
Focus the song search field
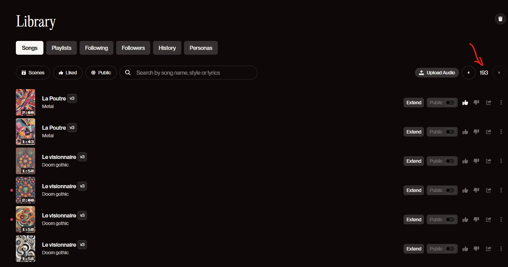tap(189, 73)
